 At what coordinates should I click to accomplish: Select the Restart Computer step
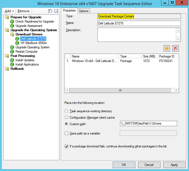click(27, 52)
